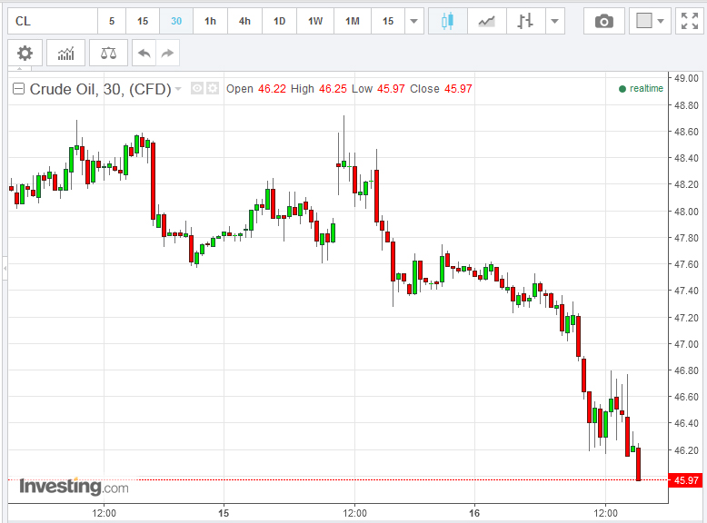Open the interval dropdown arrow

pos(413,21)
